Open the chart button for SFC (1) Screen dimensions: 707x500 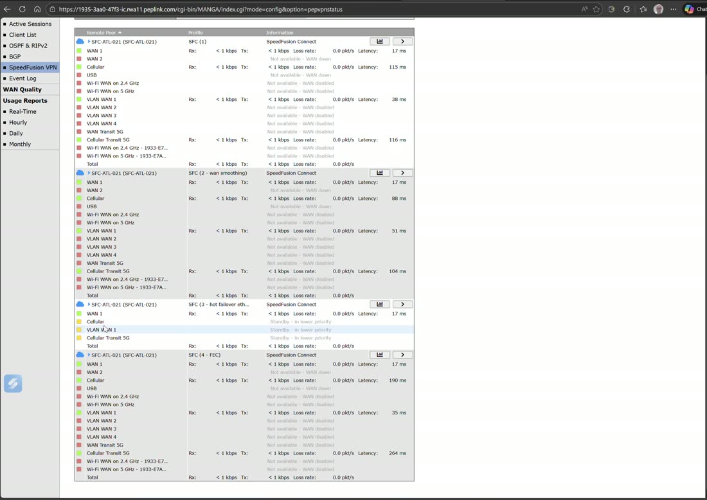coord(380,42)
